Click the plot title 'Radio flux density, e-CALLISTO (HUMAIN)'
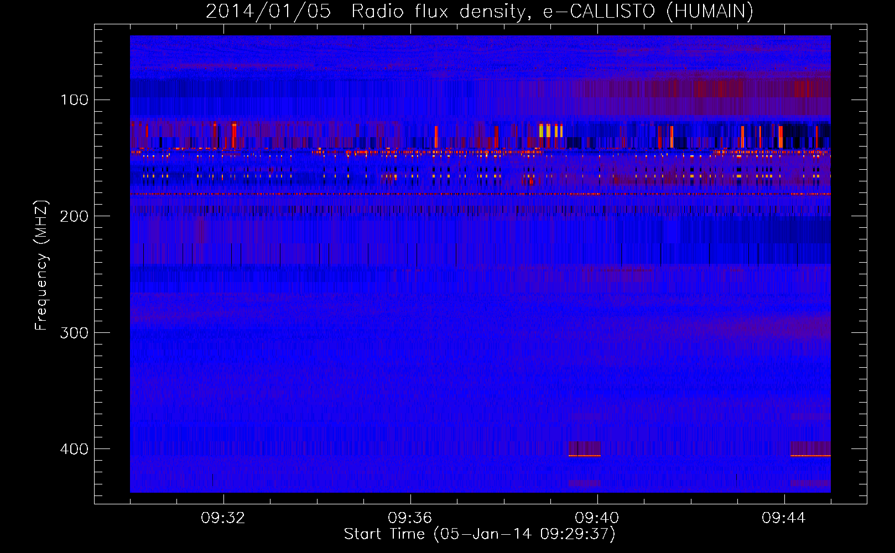895x553 pixels. tap(552, 12)
